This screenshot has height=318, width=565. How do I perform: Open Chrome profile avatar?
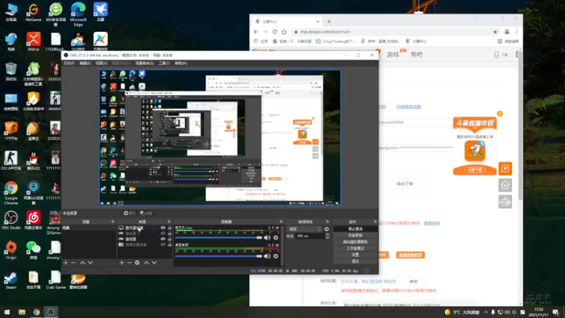pyautogui.click(x=507, y=32)
